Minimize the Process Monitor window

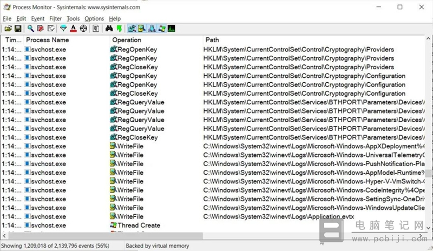378,7
